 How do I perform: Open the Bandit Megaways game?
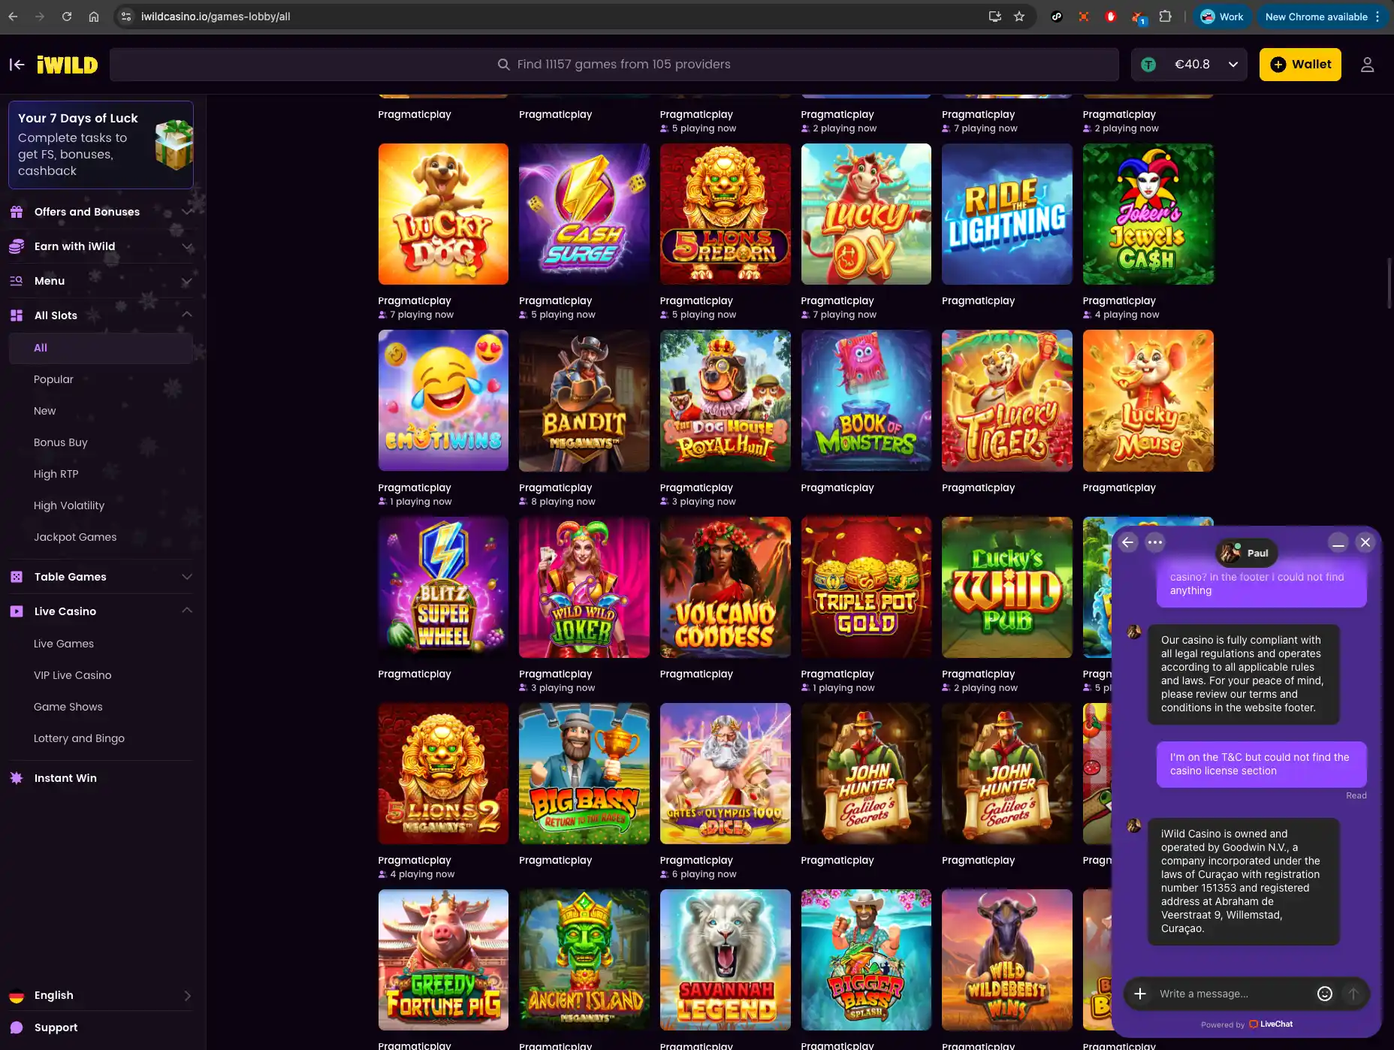(584, 401)
